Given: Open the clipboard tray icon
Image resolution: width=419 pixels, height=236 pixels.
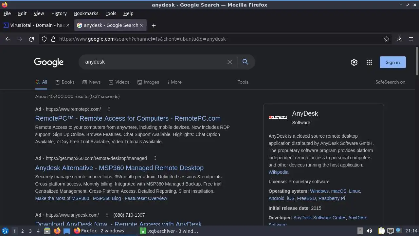Looking at the screenshot, I should (381, 231).
